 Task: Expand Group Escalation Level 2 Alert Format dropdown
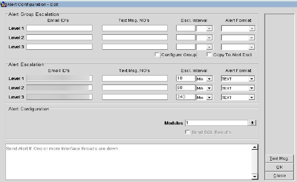(252, 38)
